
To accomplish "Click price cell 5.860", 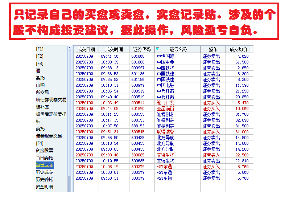I will (x=243, y=172).
